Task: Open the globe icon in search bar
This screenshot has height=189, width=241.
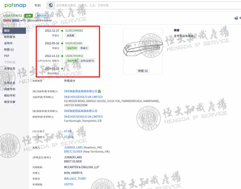Action: pyautogui.click(x=51, y=5)
